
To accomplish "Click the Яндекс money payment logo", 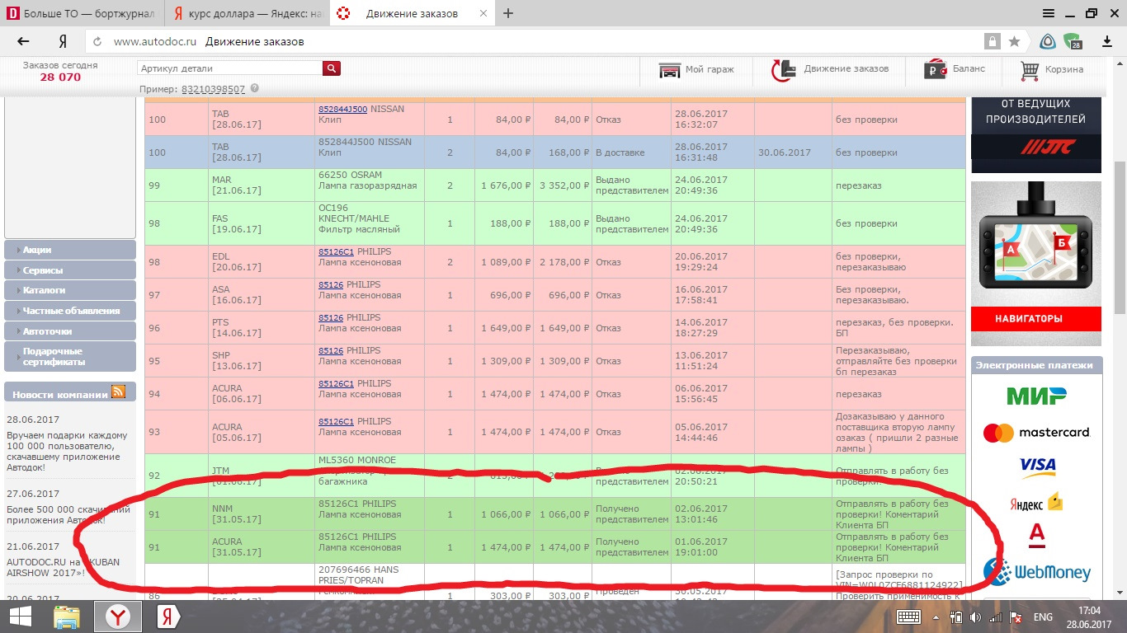I will point(1036,503).
